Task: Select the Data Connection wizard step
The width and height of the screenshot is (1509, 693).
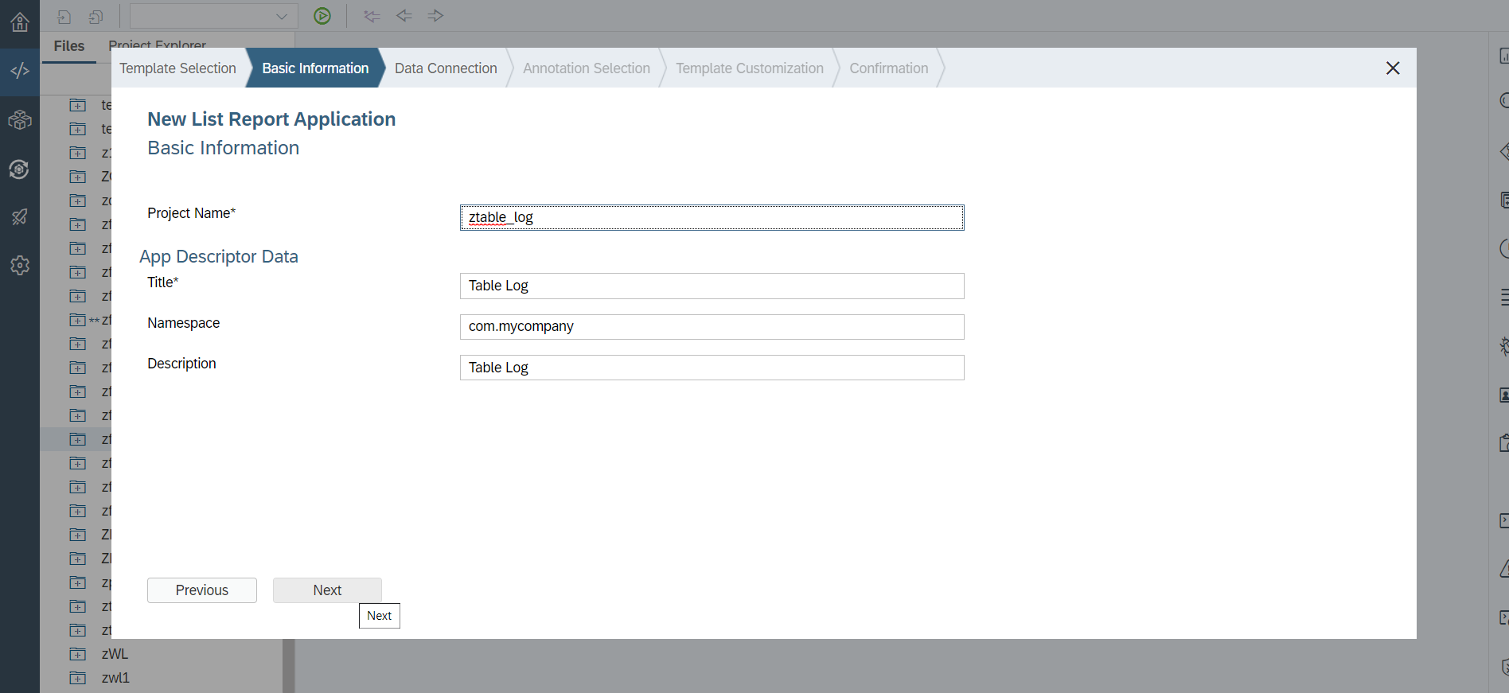Action: point(446,68)
